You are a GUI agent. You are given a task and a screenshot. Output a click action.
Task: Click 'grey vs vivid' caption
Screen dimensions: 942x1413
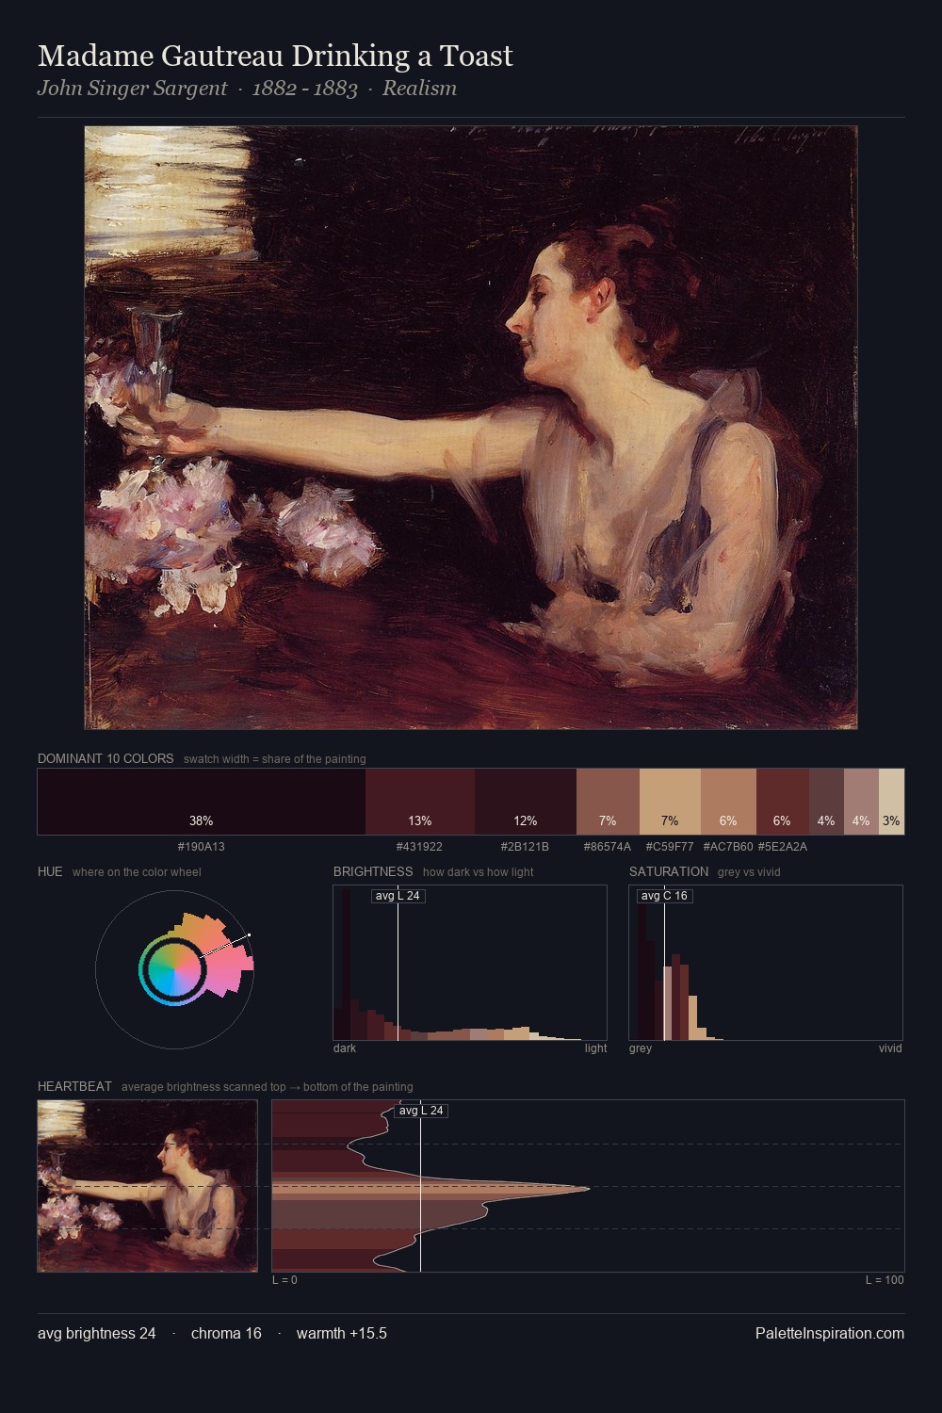pyautogui.click(x=749, y=872)
